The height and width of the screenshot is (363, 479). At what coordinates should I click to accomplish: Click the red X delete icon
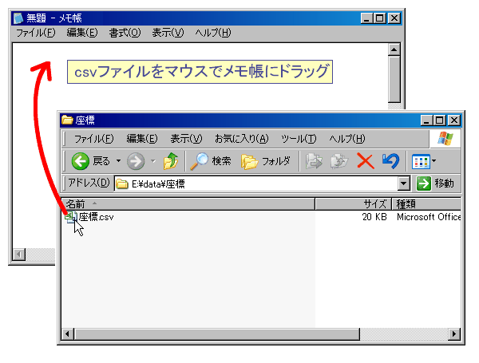366,161
